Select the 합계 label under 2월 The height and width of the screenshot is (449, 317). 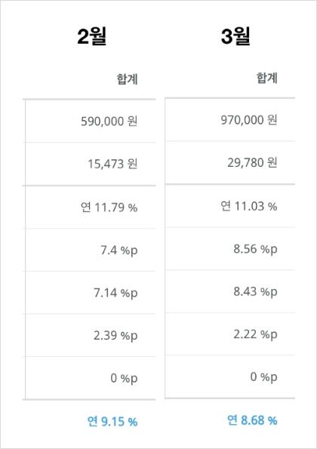pos(127,79)
